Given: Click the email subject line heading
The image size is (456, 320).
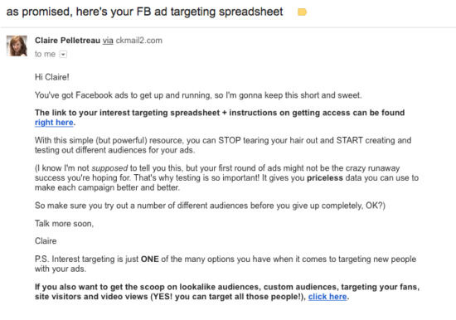Looking at the screenshot, I should 144,12.
